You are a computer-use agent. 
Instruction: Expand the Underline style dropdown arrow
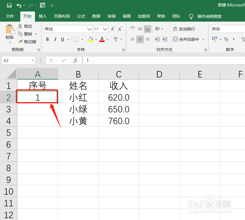68,40
